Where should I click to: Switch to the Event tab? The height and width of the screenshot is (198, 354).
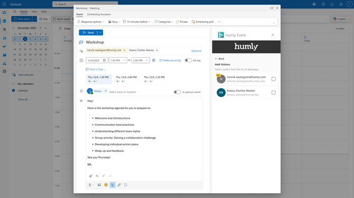(x=79, y=14)
